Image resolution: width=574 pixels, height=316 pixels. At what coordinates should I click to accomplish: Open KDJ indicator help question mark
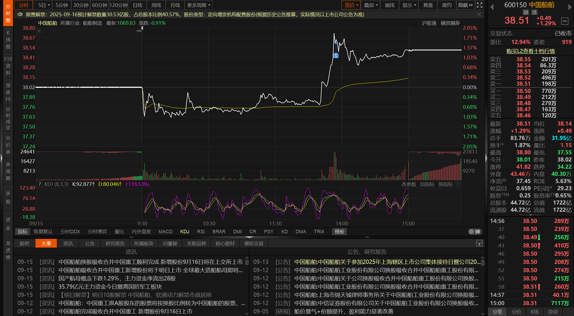pos(40,184)
